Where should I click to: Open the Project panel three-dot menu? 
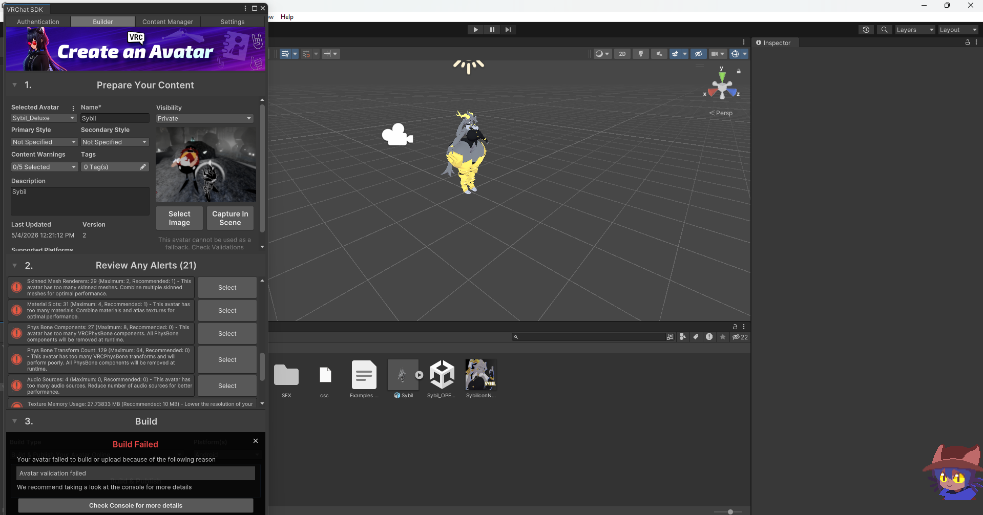pos(744,327)
